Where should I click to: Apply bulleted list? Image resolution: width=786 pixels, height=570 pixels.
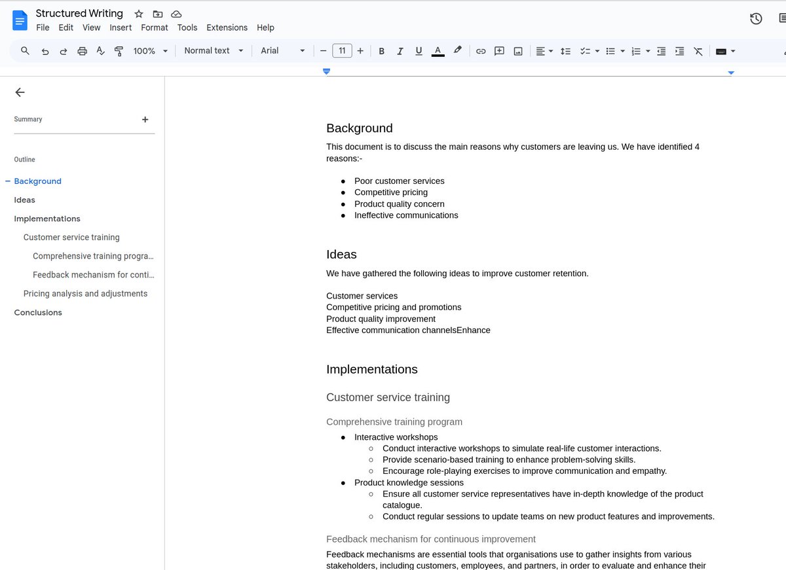(610, 51)
